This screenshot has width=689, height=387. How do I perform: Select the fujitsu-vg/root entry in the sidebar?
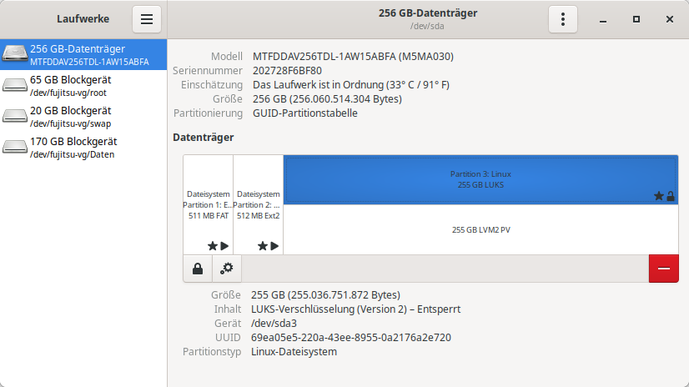point(83,85)
